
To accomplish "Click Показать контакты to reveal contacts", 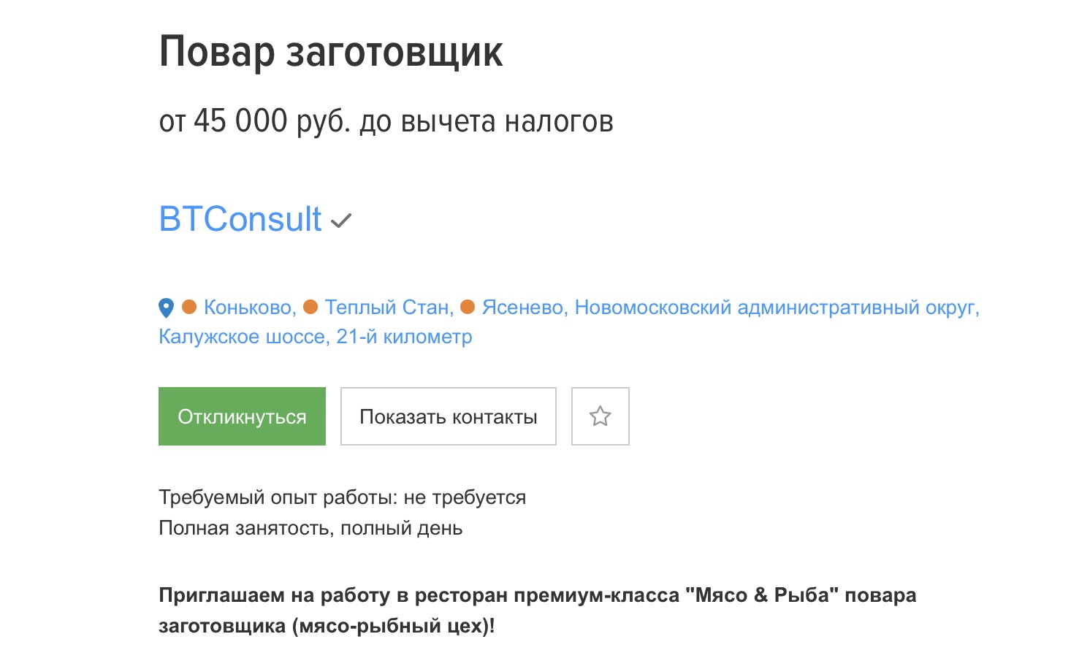I will click(x=448, y=416).
